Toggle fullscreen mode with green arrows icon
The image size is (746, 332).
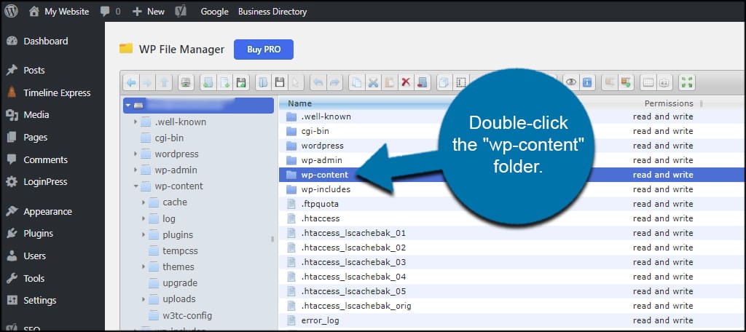687,82
